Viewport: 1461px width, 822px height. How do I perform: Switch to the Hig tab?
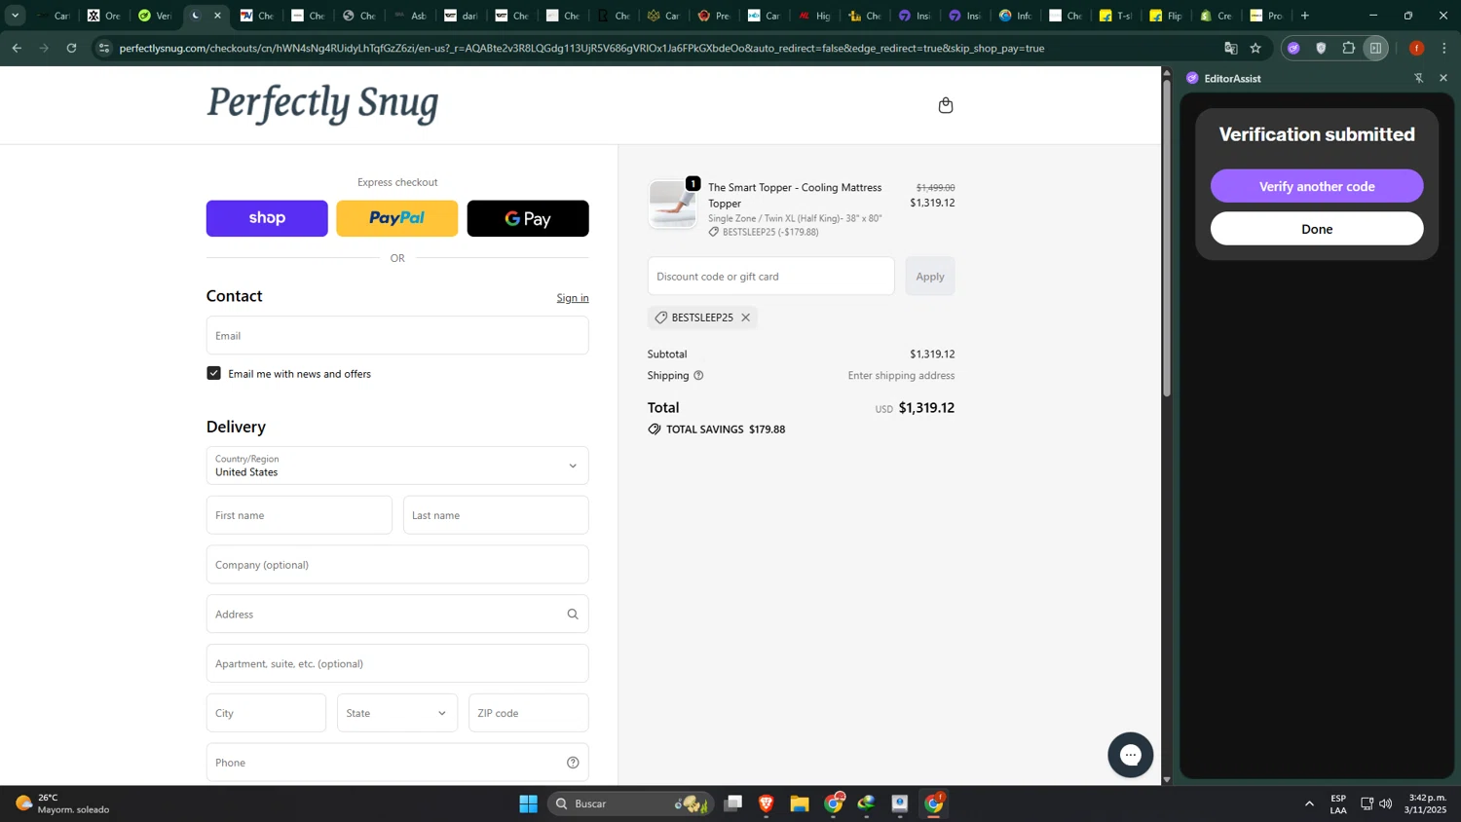click(x=814, y=16)
